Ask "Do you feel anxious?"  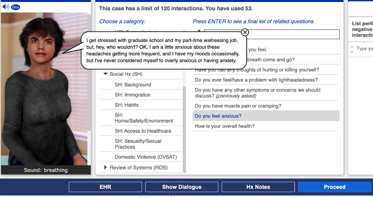pyautogui.click(x=218, y=116)
